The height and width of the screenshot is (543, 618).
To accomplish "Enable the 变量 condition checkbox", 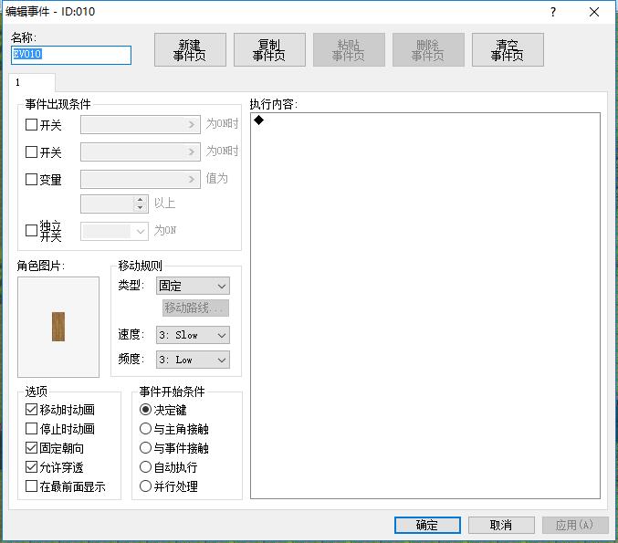I will [x=31, y=179].
